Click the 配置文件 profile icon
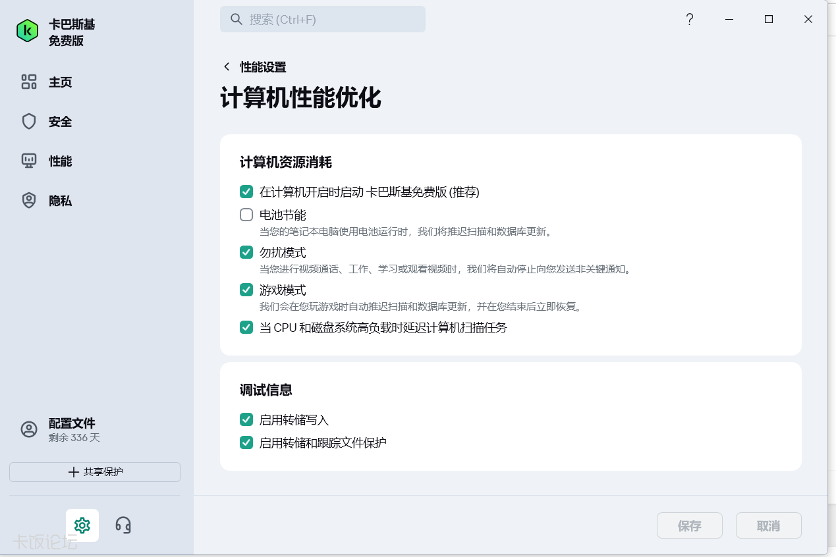This screenshot has width=836, height=557. point(28,429)
